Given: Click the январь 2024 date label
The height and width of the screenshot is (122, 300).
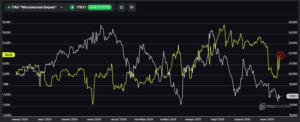Looking at the screenshot, I should 20,119.
